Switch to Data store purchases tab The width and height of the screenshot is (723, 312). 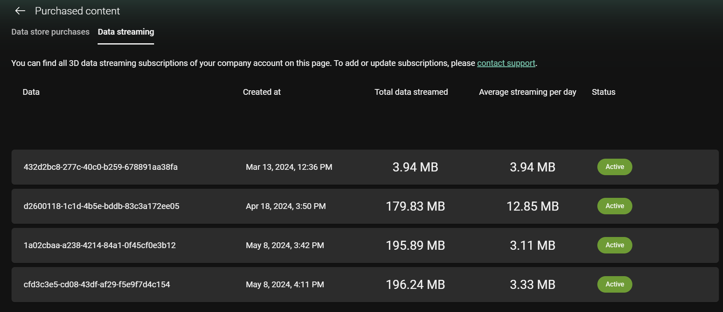coord(50,32)
